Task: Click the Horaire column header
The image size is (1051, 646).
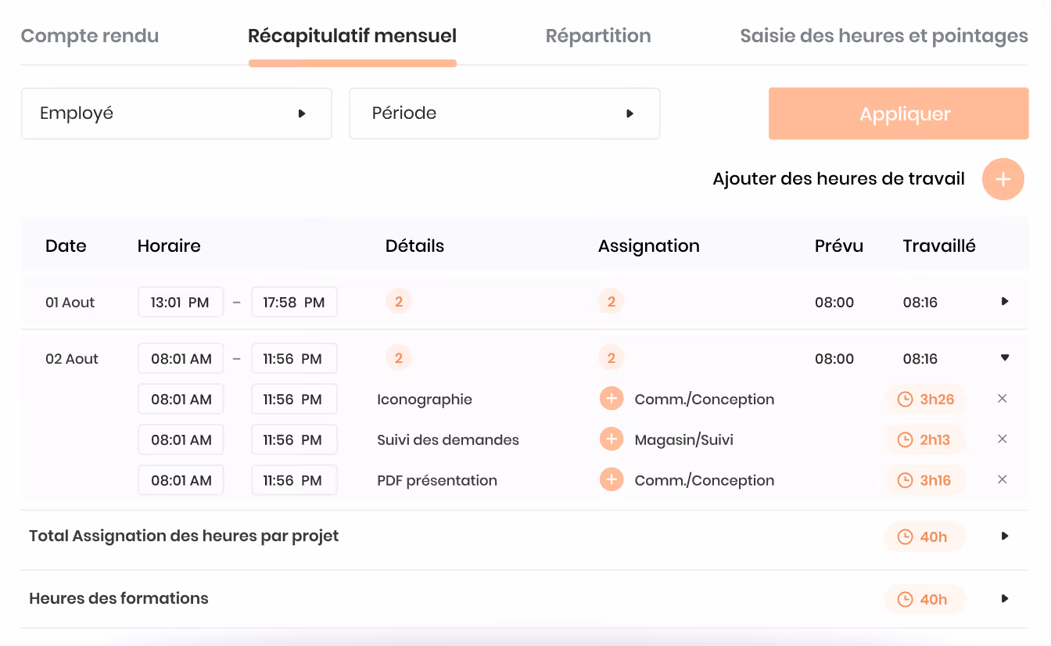Action: (x=169, y=246)
